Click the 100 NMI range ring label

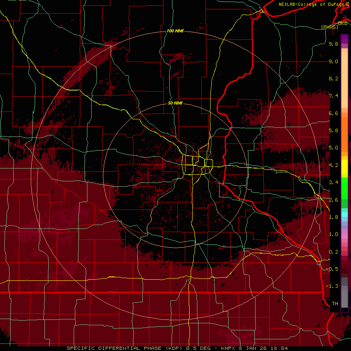point(175,31)
